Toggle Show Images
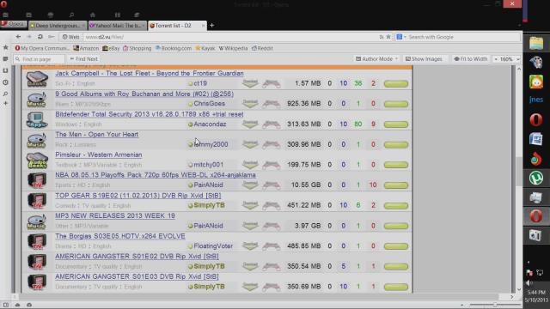This screenshot has height=309, width=550. 424,59
